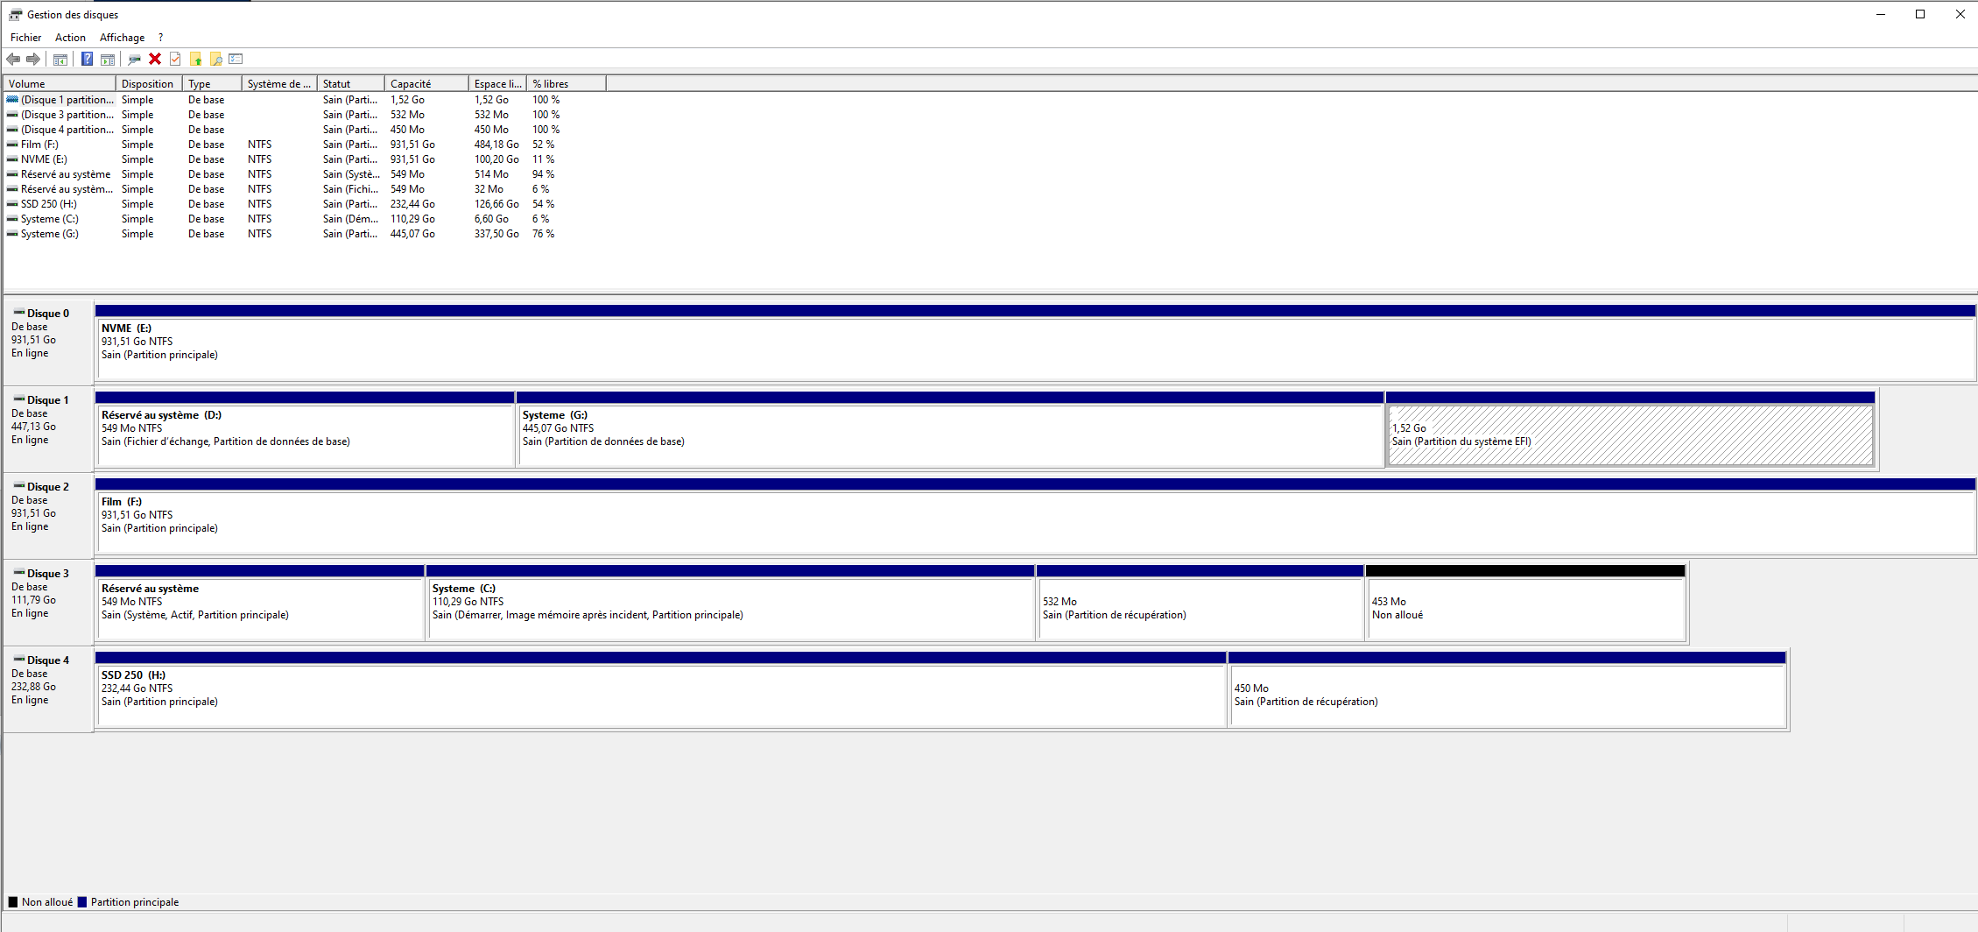The width and height of the screenshot is (1978, 932).
Task: Click the black Non alloué legend swatch
Action: point(13,902)
